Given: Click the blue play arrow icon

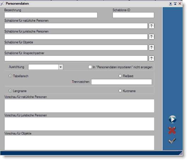Looking at the screenshot, I should pyautogui.click(x=172, y=119).
